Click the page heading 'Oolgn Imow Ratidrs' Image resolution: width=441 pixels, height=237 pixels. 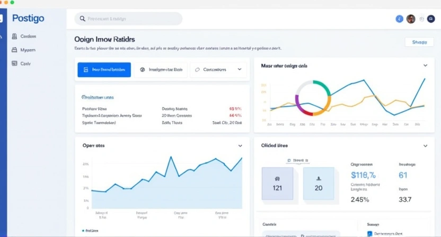click(x=104, y=39)
